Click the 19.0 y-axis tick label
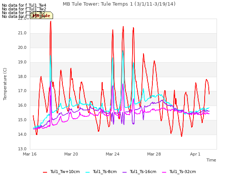The width and height of the screenshot is (239, 179). pos(22,62)
